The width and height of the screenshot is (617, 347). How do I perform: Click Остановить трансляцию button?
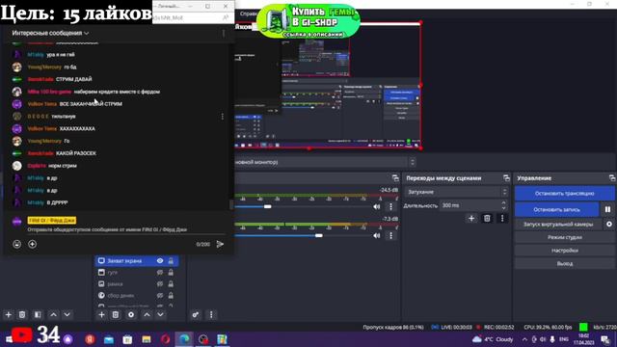pos(565,194)
